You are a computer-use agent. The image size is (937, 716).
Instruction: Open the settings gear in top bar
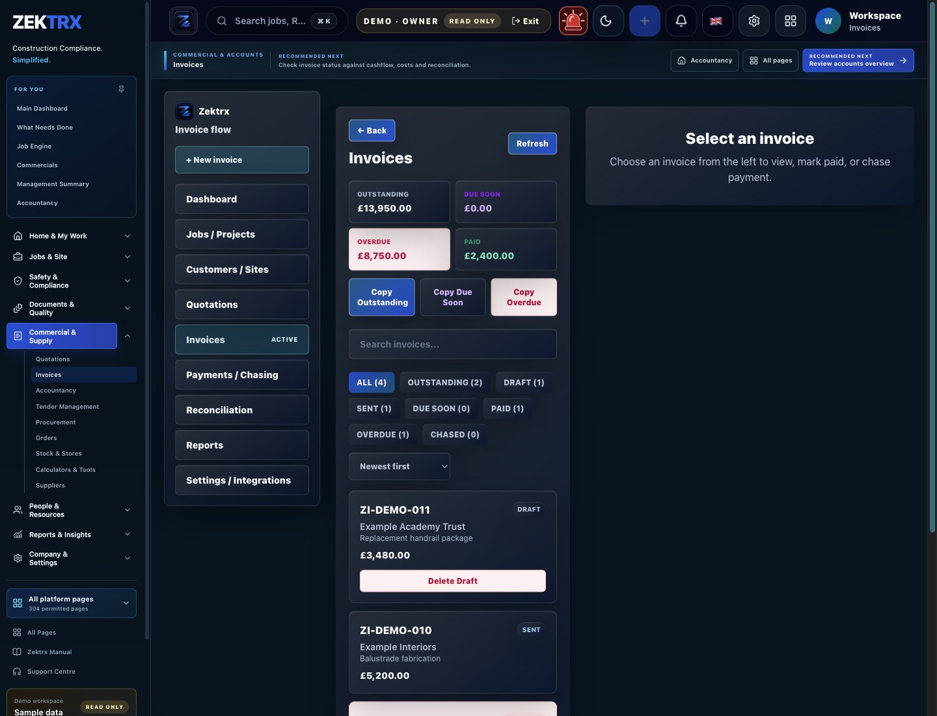(x=754, y=21)
